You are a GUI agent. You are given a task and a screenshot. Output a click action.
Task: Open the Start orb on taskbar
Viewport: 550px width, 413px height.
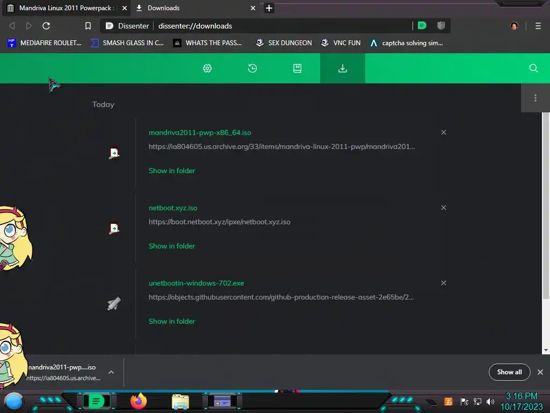coord(14,401)
